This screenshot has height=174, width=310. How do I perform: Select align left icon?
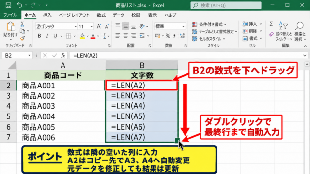point(118,36)
